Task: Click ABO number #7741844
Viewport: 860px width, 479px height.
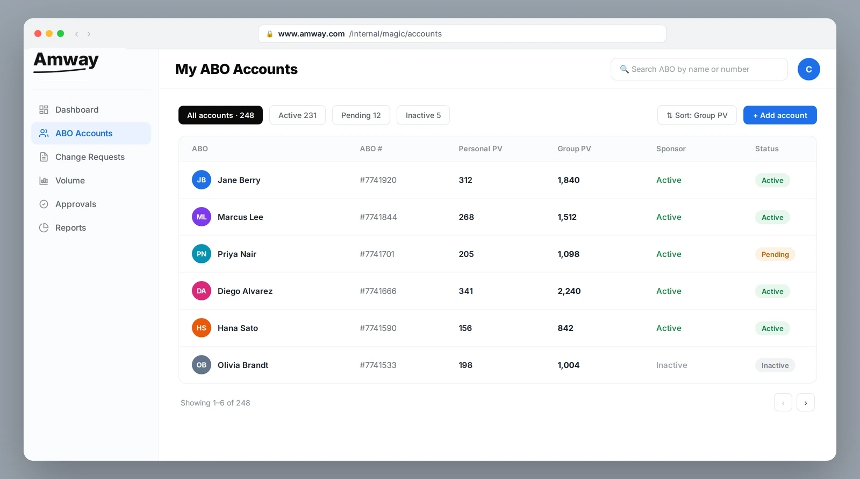Action: (x=378, y=217)
